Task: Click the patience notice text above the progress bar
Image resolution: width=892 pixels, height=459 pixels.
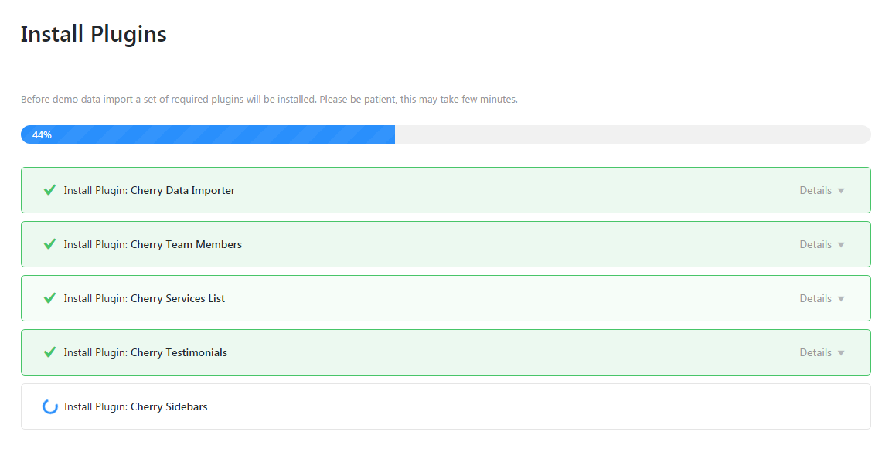Action: coord(269,98)
